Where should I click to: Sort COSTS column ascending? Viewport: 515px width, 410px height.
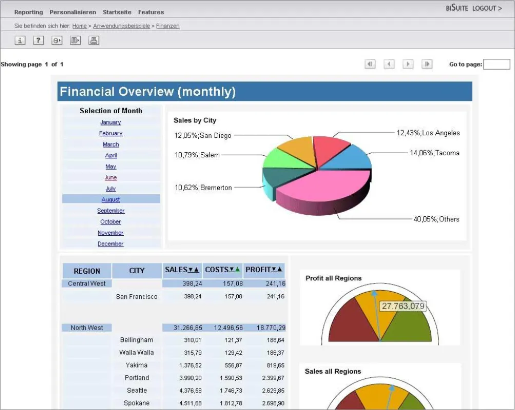pos(237,270)
